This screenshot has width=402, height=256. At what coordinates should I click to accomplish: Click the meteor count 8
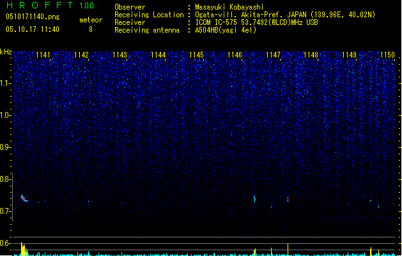[x=91, y=29]
